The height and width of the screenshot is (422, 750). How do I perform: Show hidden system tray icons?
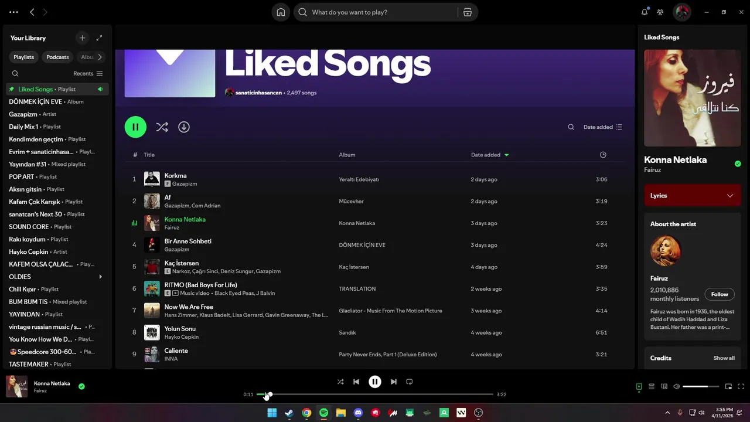click(x=667, y=413)
